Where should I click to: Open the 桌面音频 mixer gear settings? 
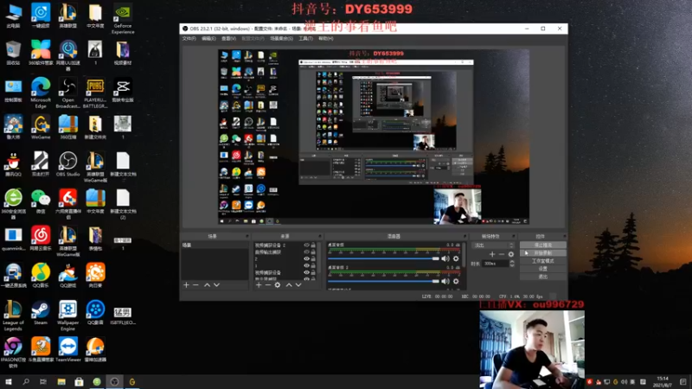pos(456,258)
